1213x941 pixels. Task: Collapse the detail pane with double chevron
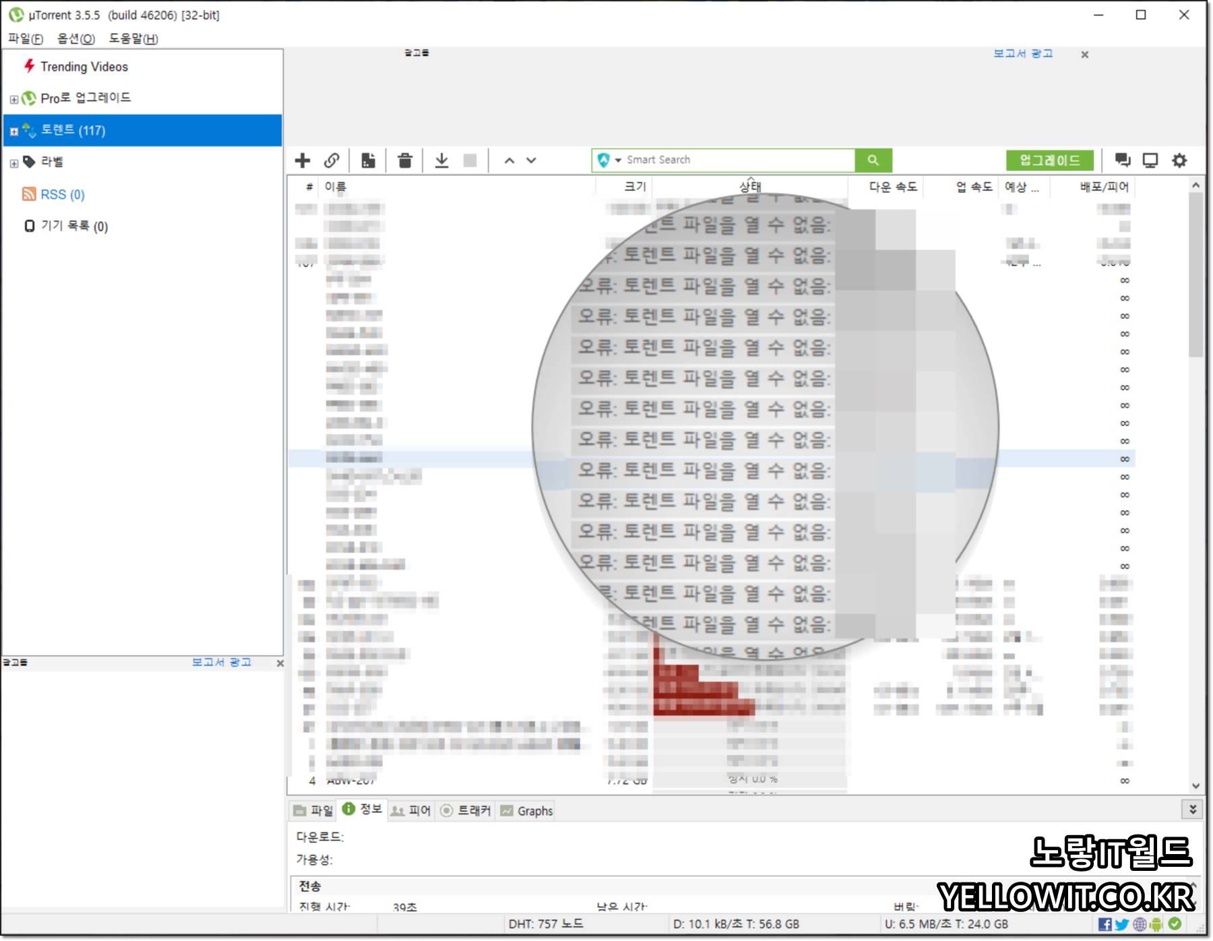coord(1193,809)
